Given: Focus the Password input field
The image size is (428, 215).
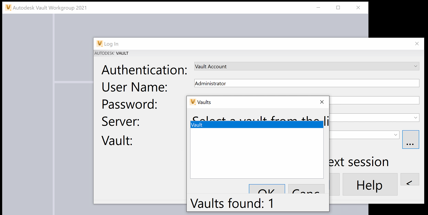Looking at the screenshot, I should coord(374,100).
